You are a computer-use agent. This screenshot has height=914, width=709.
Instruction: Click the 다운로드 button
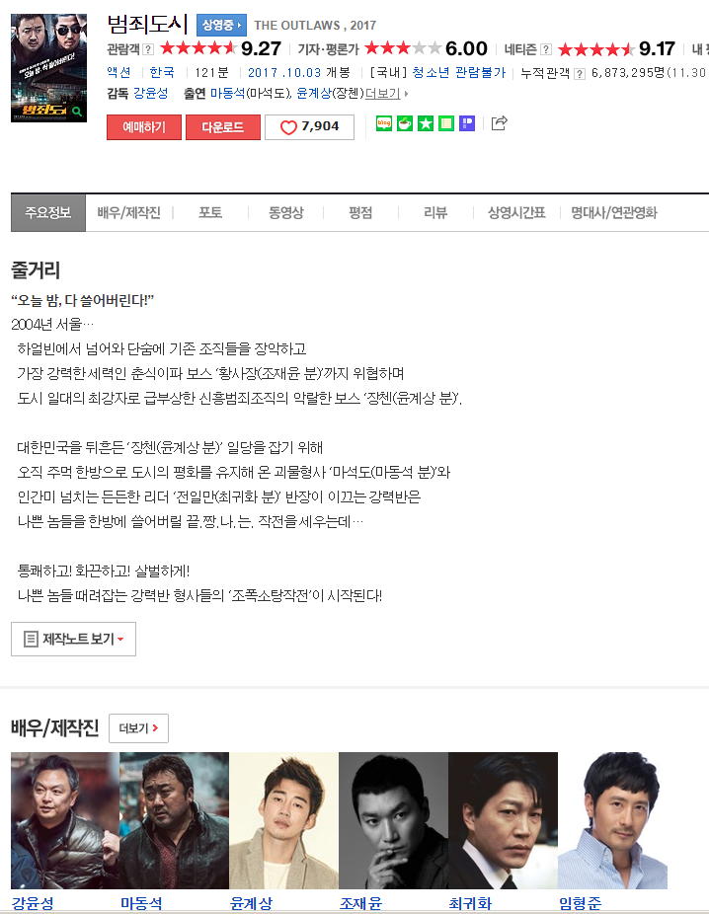click(x=223, y=127)
